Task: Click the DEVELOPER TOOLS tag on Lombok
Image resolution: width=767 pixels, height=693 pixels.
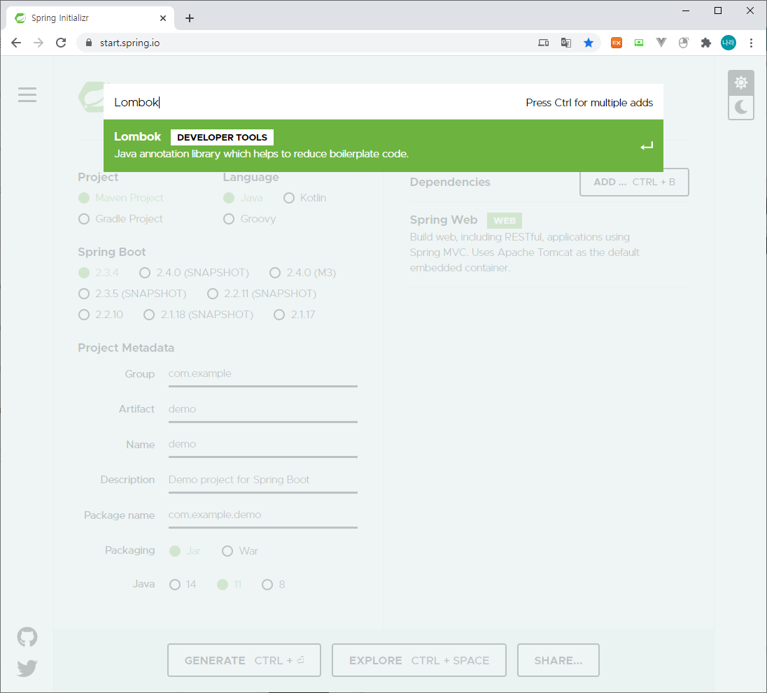Action: (x=222, y=137)
